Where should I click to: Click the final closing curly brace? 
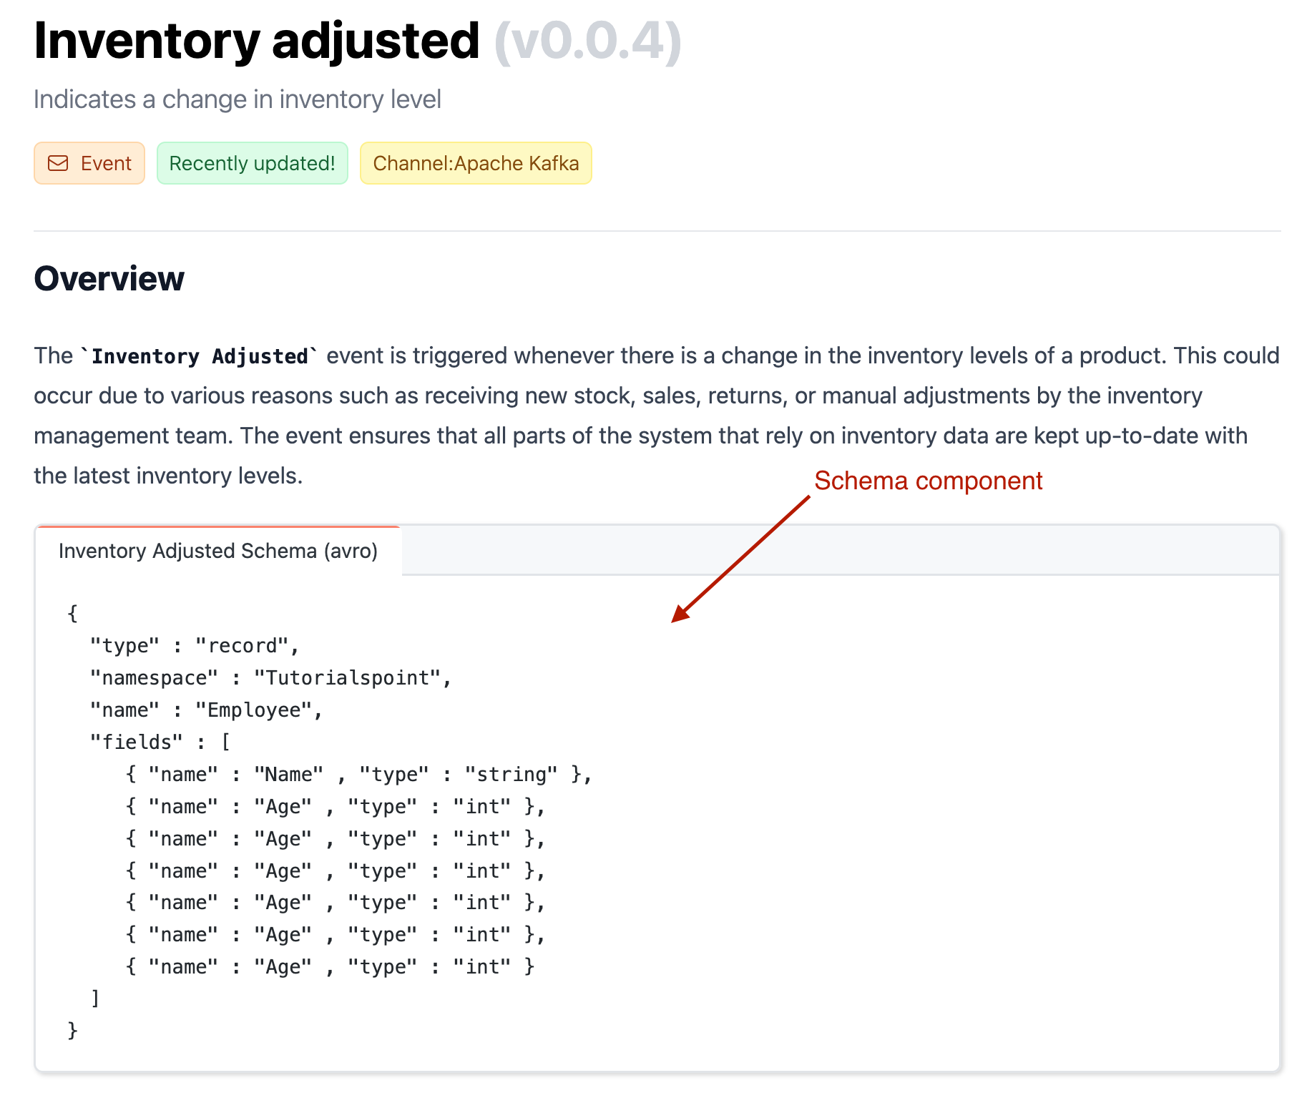[x=72, y=1031]
